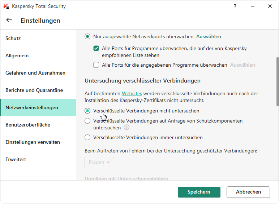The height and width of the screenshot is (204, 279).
Task: Open the help question mark icon
Action: tap(235, 6)
